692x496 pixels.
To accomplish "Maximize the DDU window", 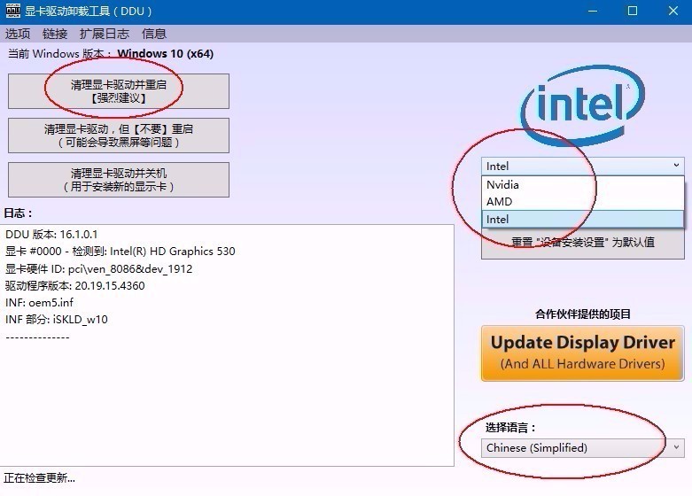I will coord(633,11).
